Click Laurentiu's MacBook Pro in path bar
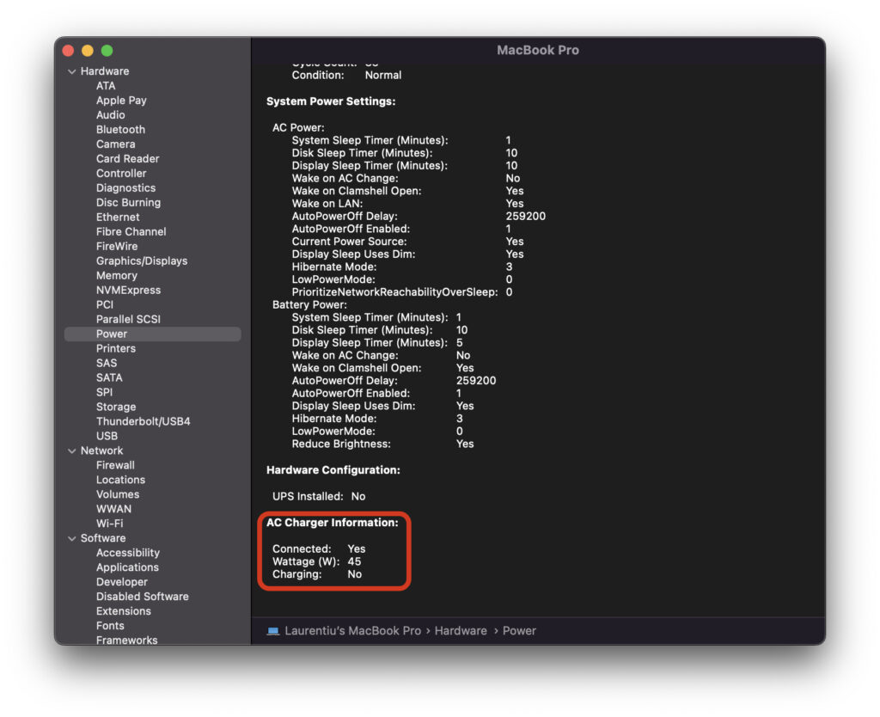This screenshot has height=717, width=880. [x=352, y=631]
